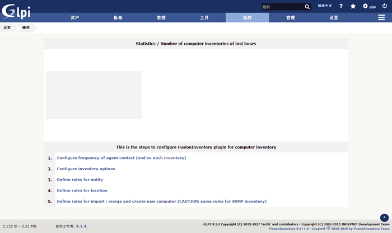Open Configure inventory options link
Screen dimensions: 392x233
coord(86,169)
